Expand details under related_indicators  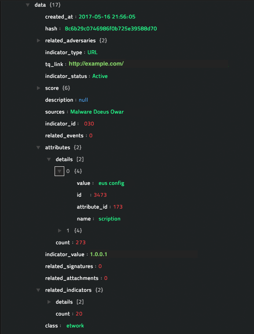click(x=49, y=302)
